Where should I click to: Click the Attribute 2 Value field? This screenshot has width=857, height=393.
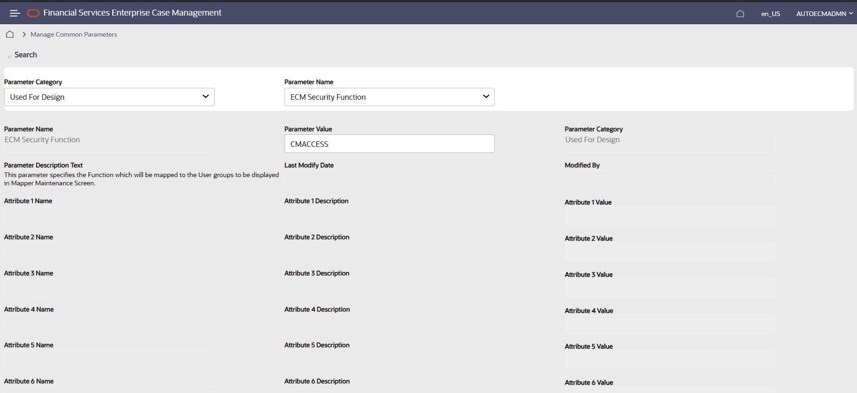point(670,252)
